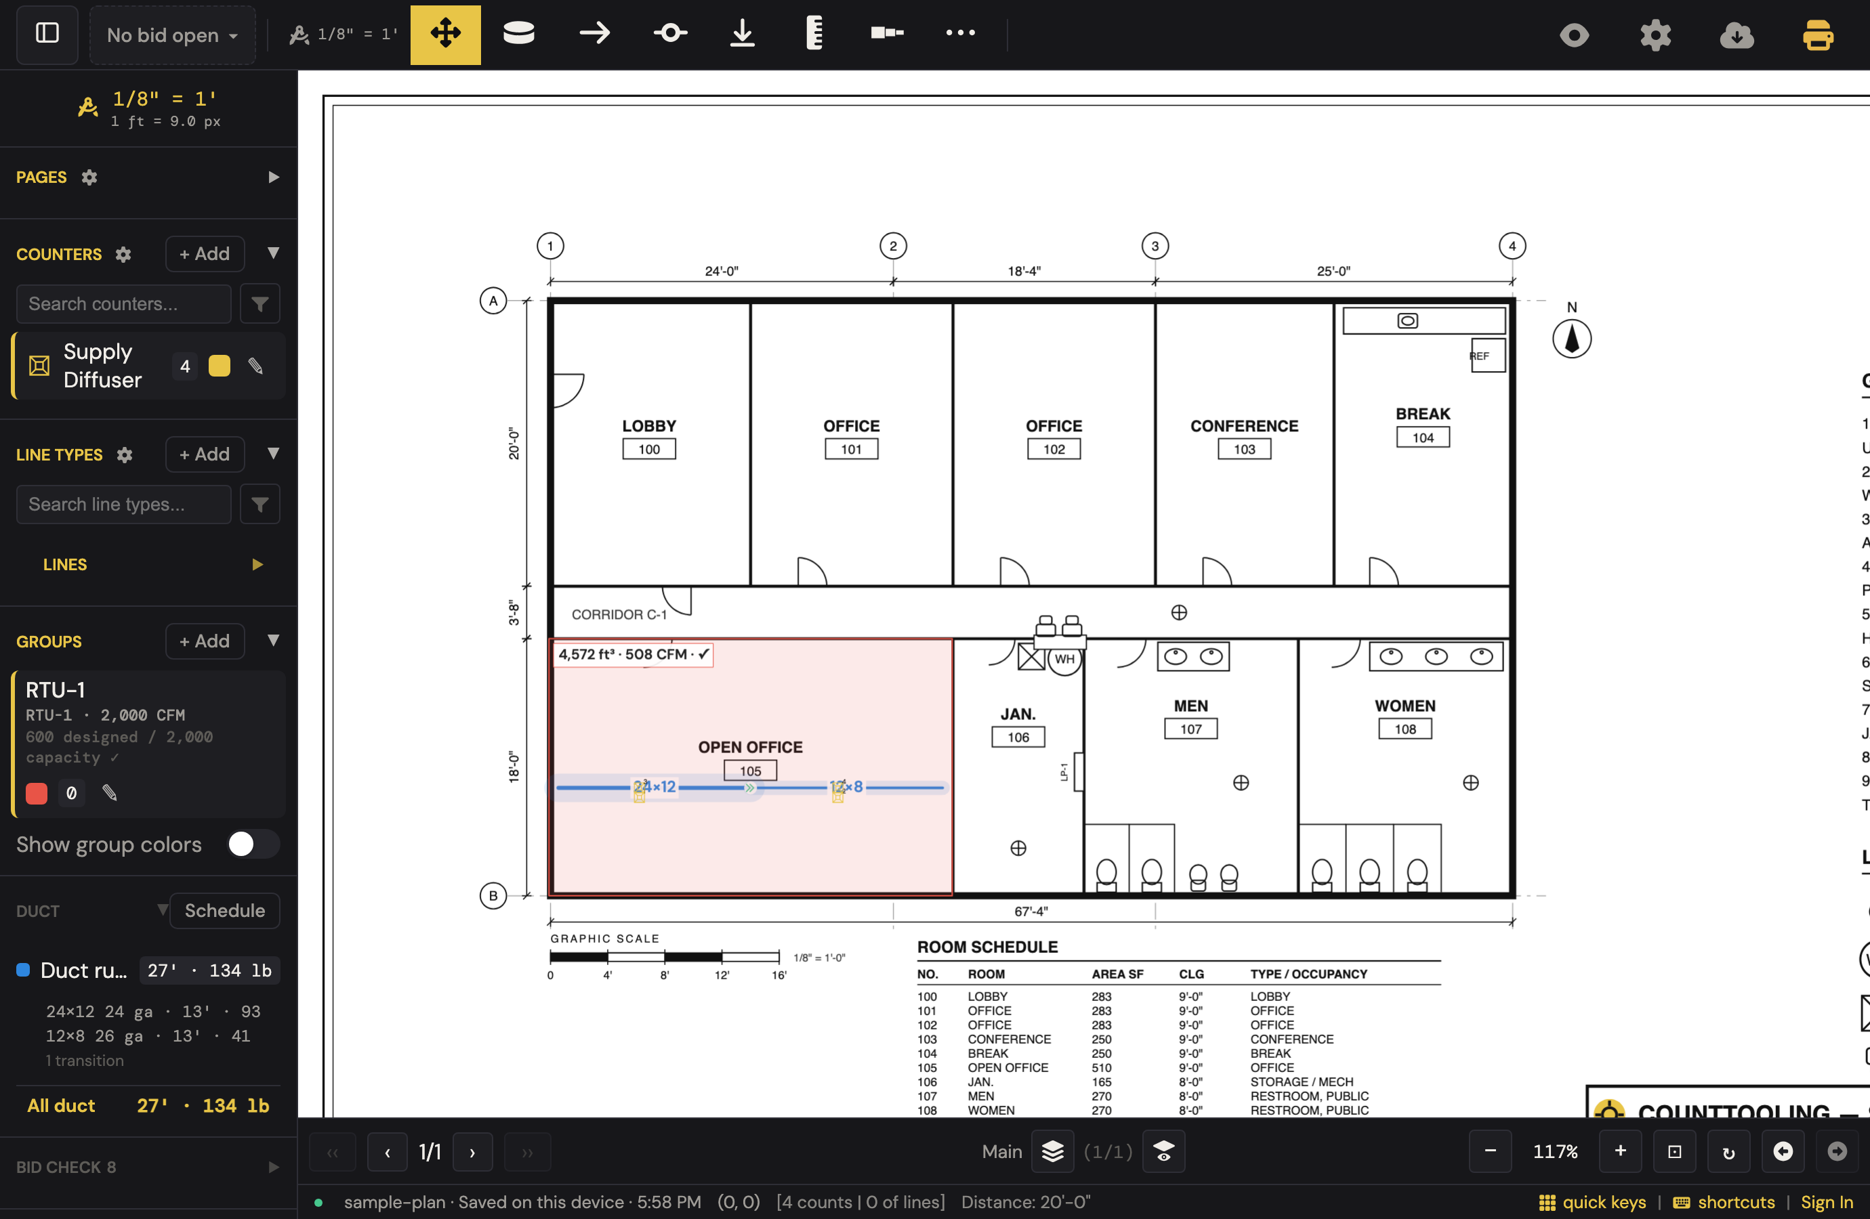
Task: Edit the RTU-1 group
Action: point(110,793)
